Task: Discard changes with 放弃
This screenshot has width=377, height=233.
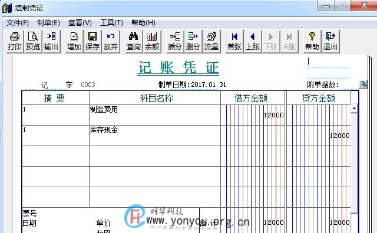Action: pyautogui.click(x=111, y=41)
